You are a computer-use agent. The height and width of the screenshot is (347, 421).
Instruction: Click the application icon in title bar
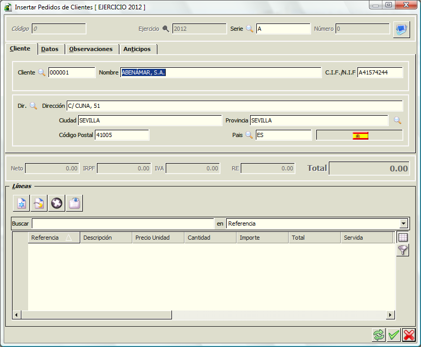(x=8, y=7)
